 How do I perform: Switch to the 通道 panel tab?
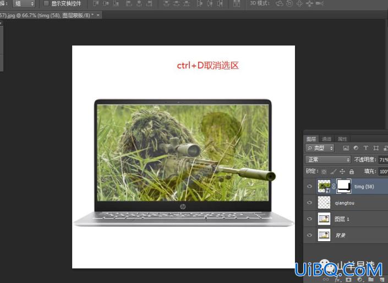[326, 139]
